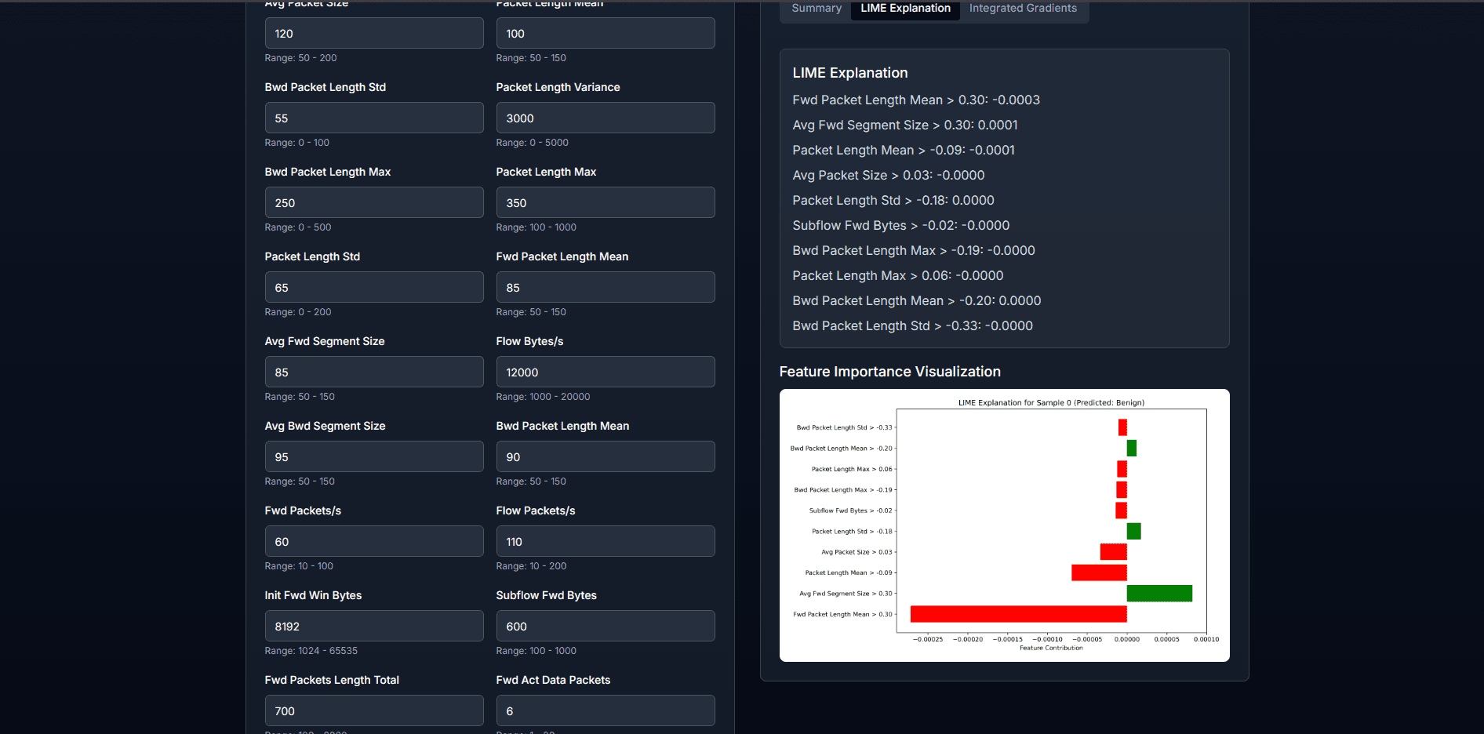Click the Packet Length Mean input showing 100

[606, 33]
